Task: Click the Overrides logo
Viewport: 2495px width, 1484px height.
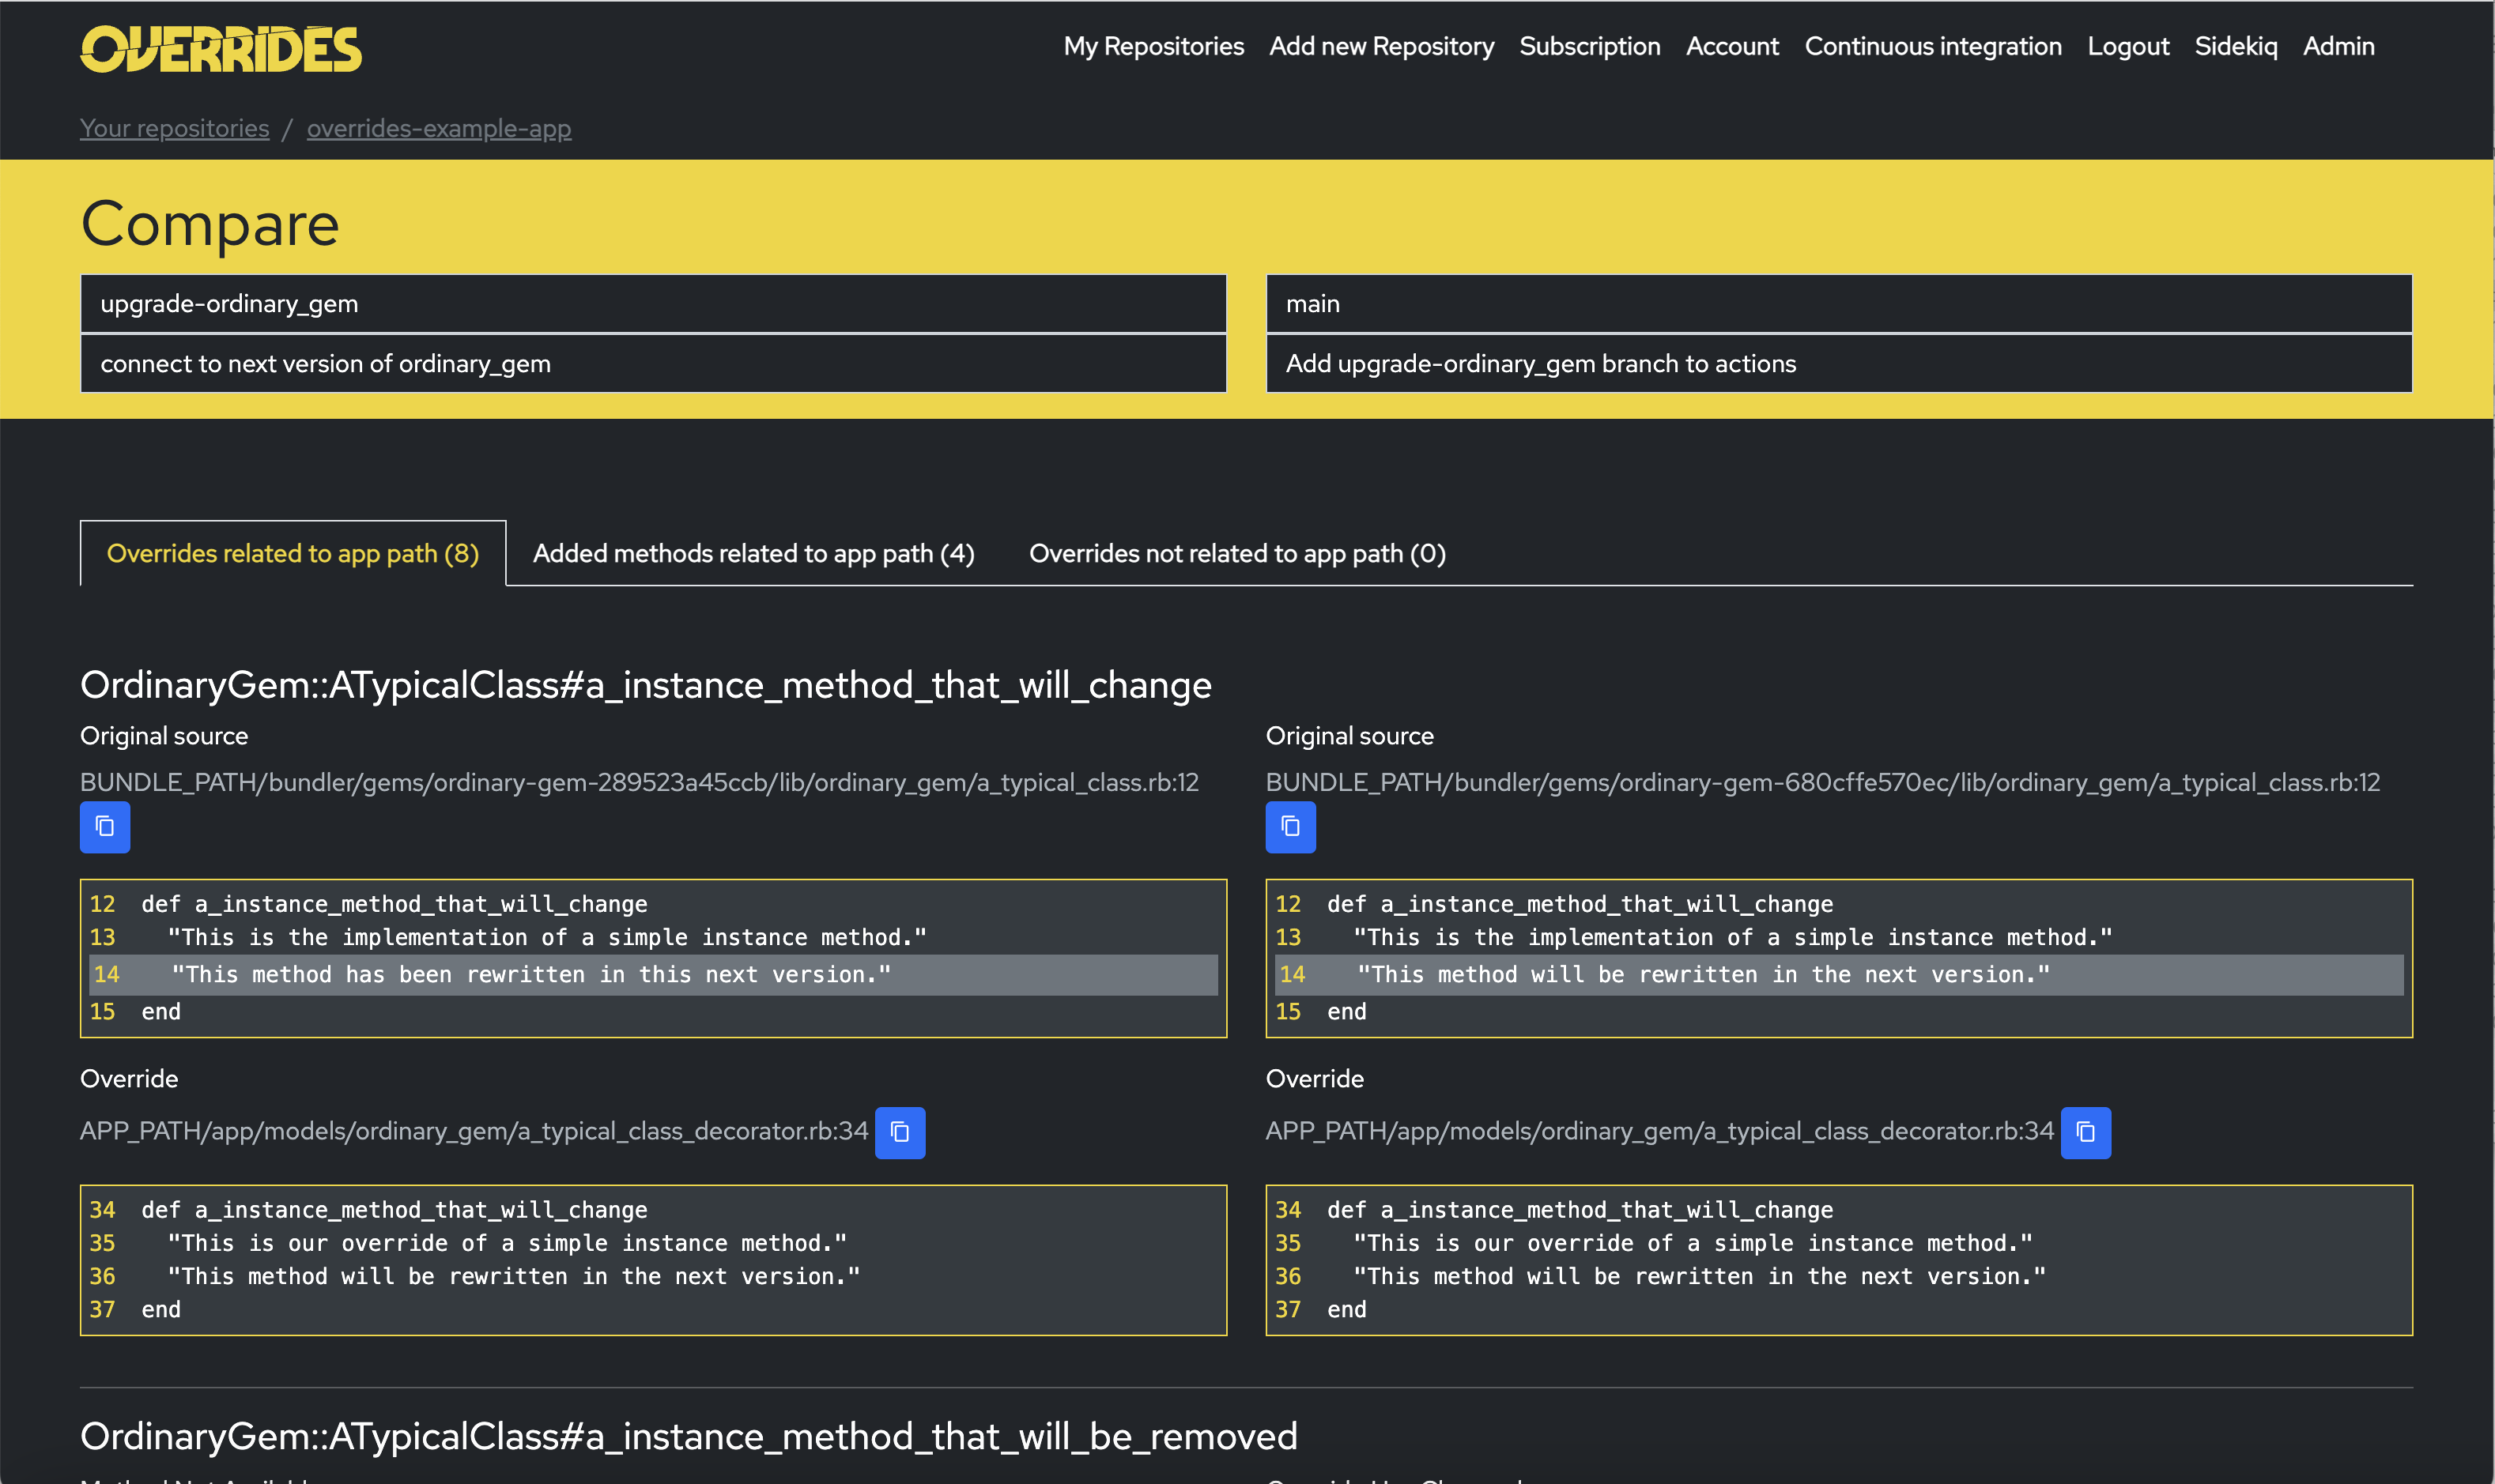Action: [221, 49]
